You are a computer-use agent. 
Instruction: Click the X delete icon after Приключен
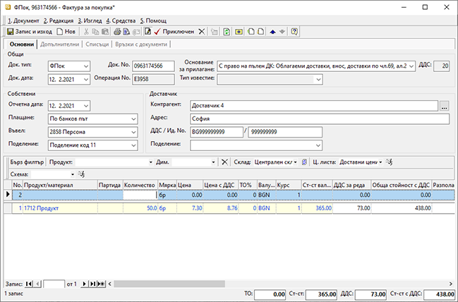click(x=203, y=32)
